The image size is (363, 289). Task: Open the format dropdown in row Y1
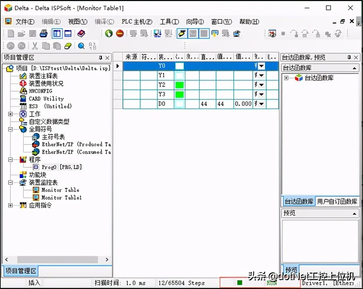click(261, 76)
